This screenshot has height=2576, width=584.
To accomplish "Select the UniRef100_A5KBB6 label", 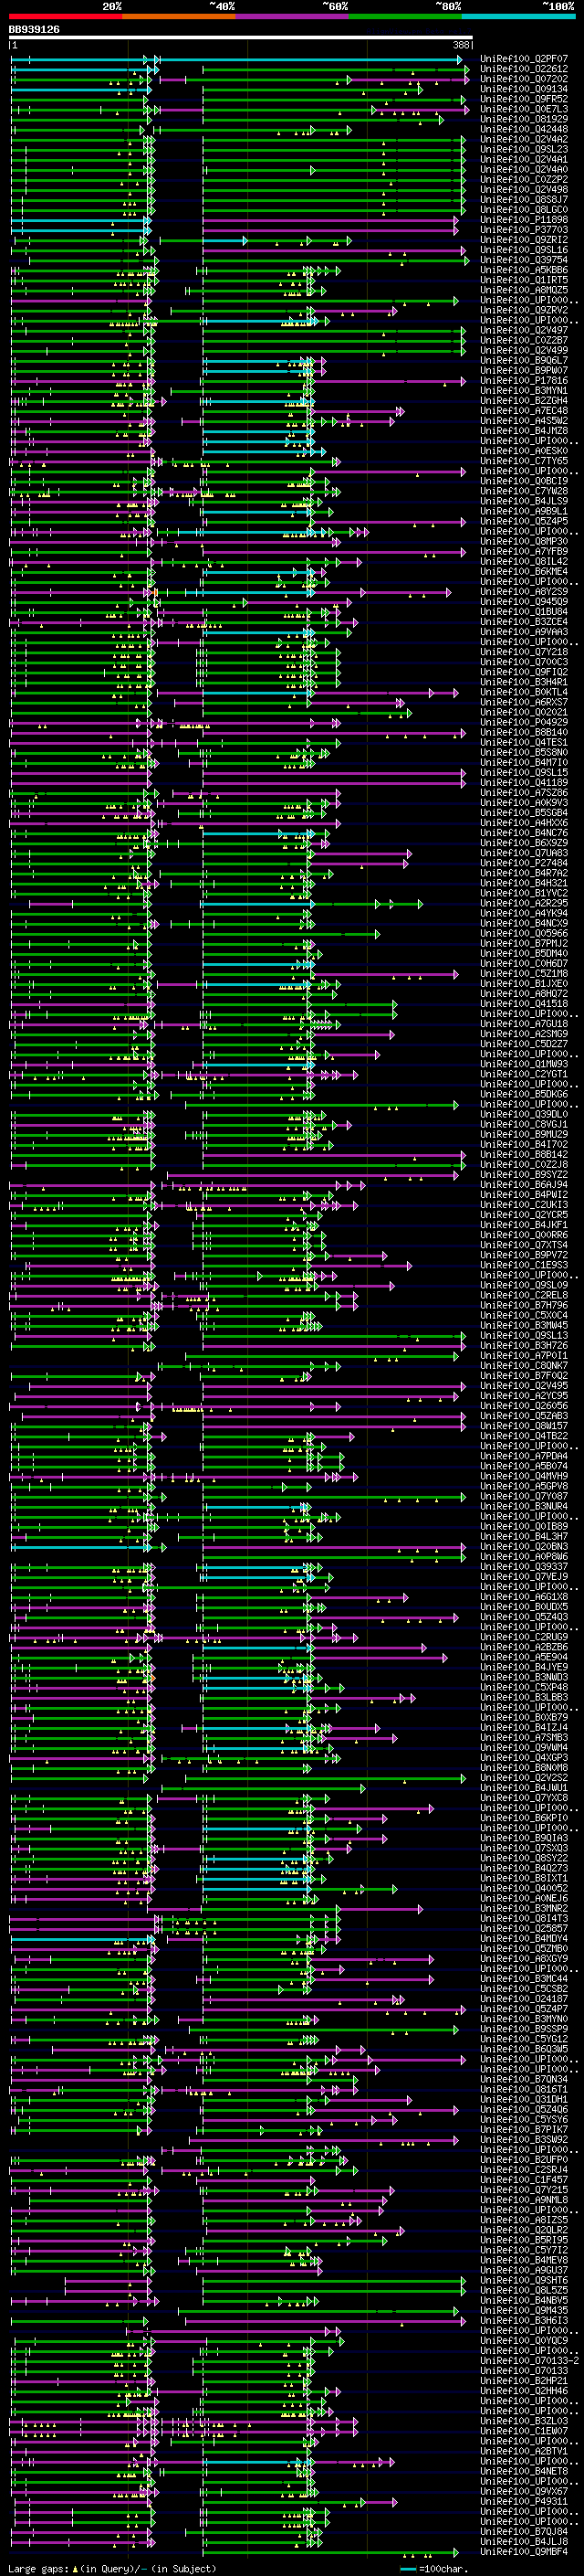I will click(524, 271).
